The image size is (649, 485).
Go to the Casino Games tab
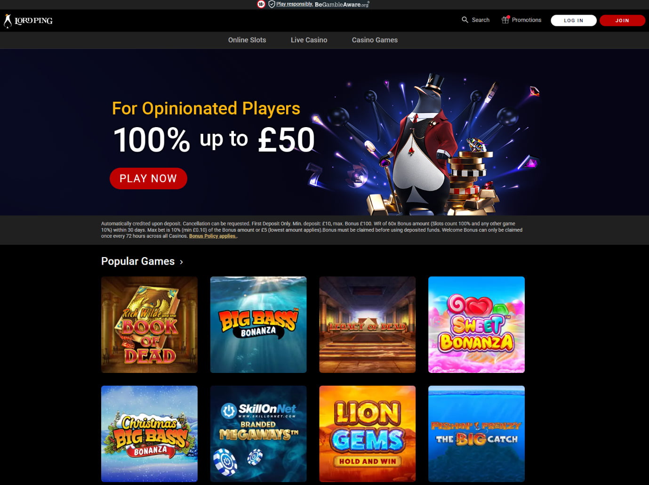[x=375, y=40]
